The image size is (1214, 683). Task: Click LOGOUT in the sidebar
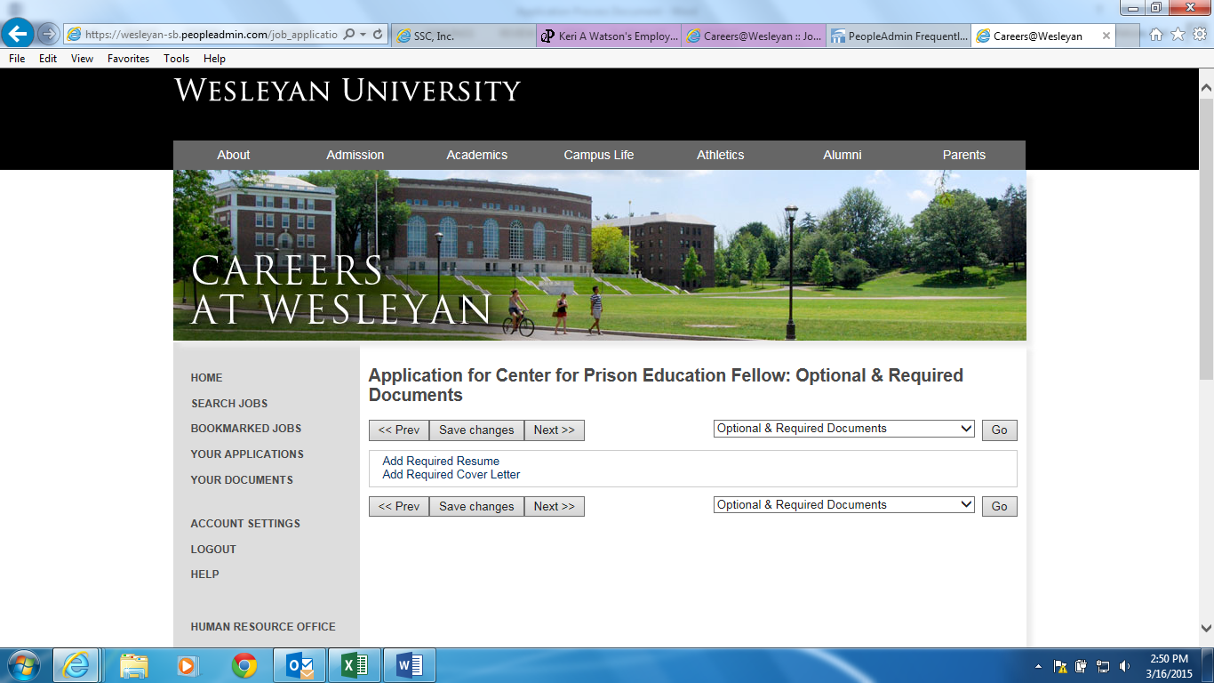click(x=213, y=550)
